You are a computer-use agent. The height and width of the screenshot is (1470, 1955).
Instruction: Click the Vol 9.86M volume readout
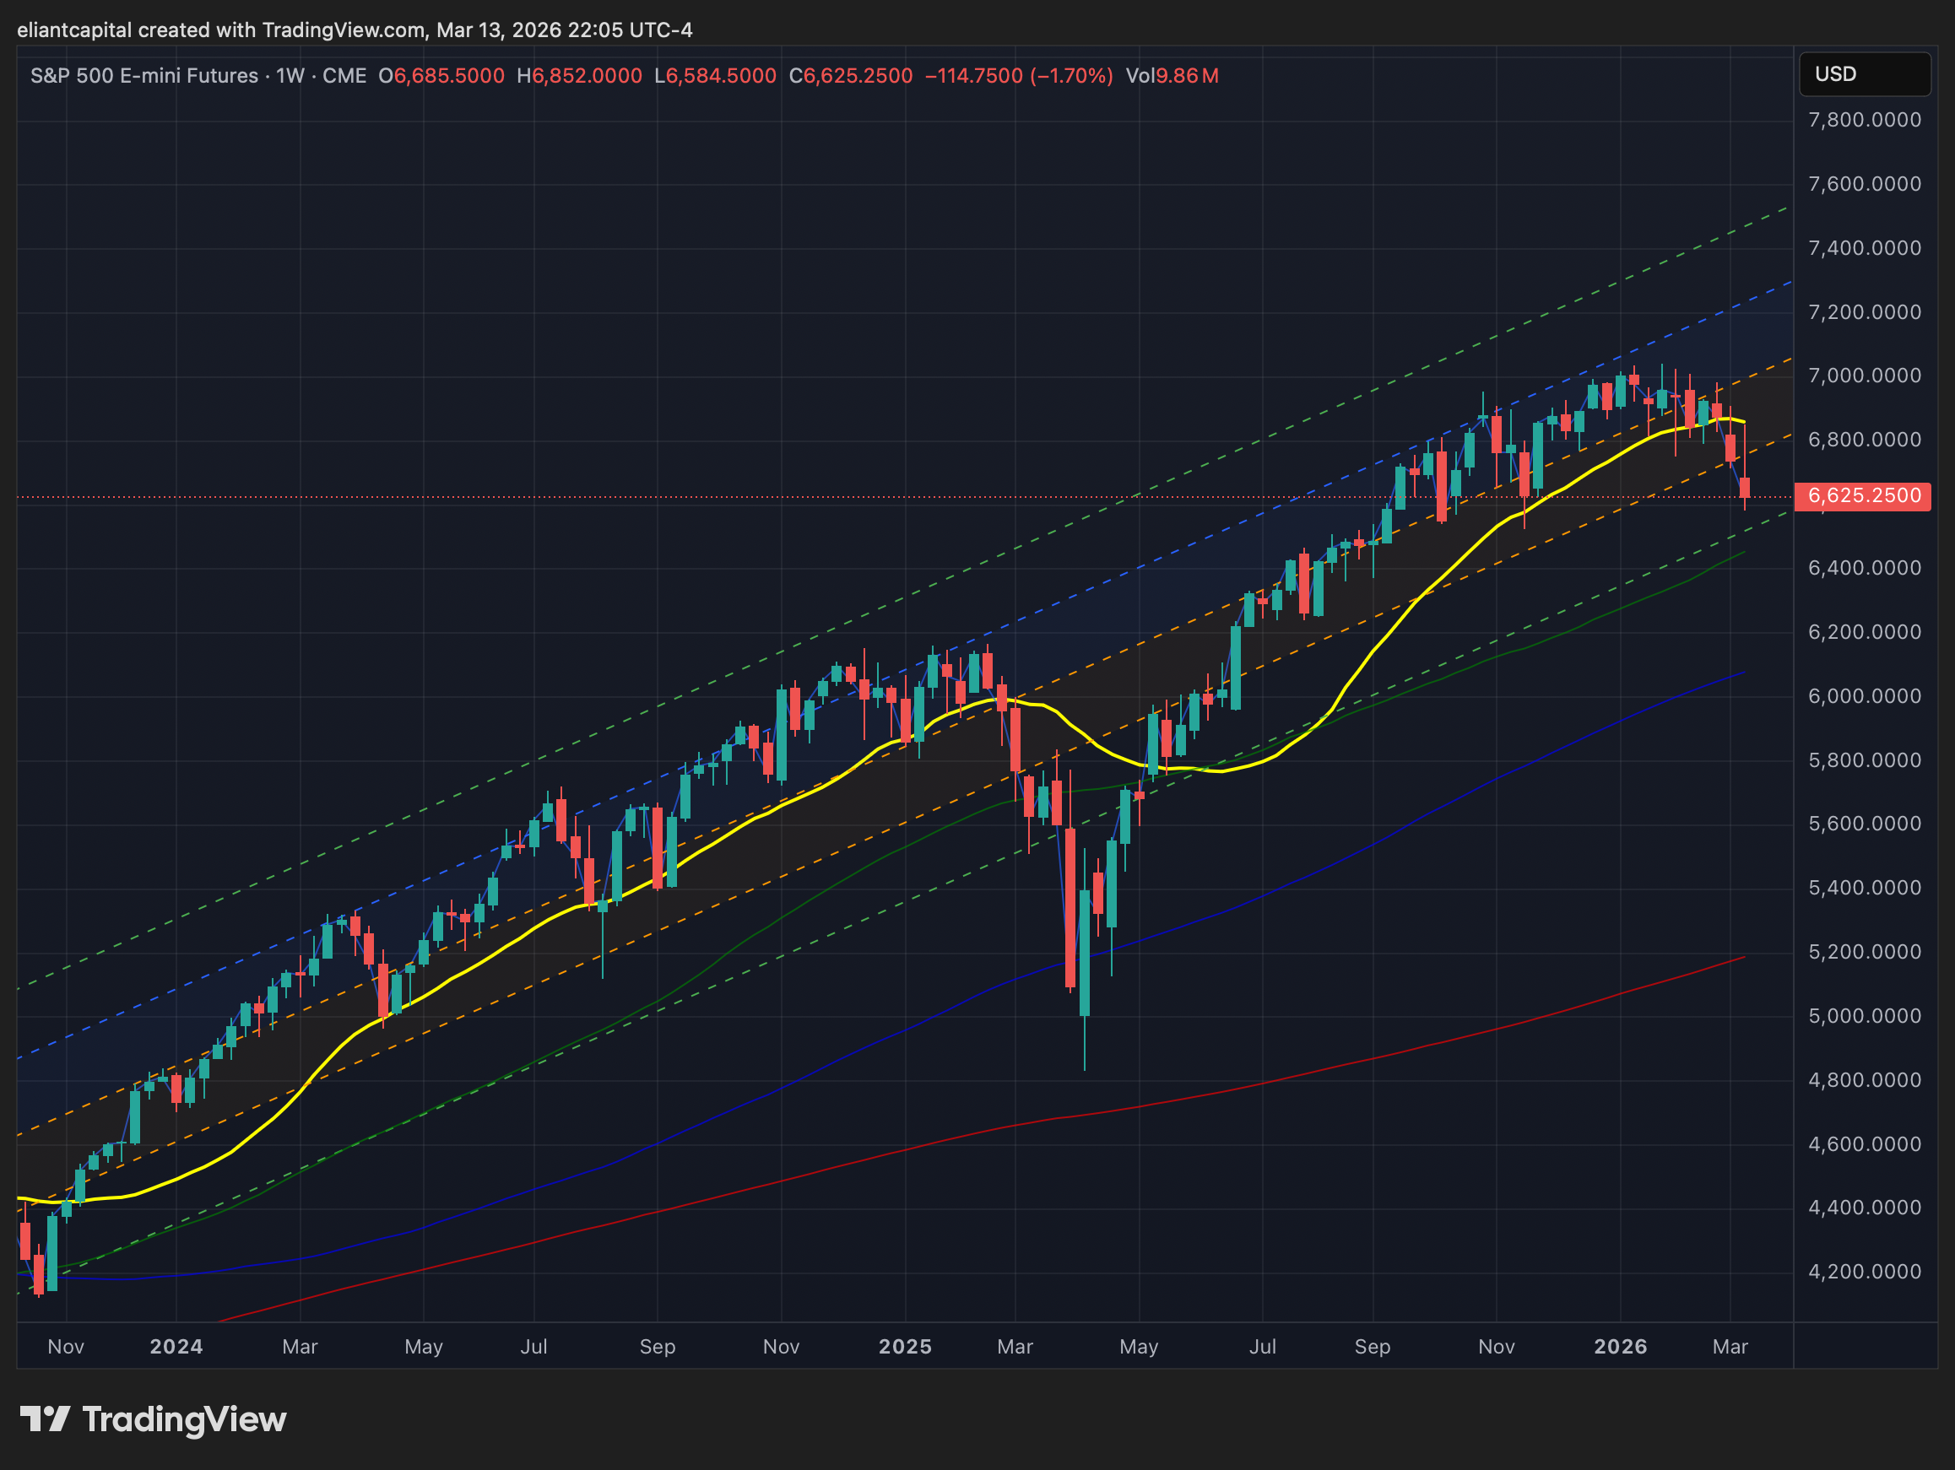tap(1172, 76)
